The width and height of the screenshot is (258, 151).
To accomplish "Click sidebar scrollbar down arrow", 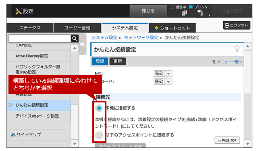I will coord(75,144).
